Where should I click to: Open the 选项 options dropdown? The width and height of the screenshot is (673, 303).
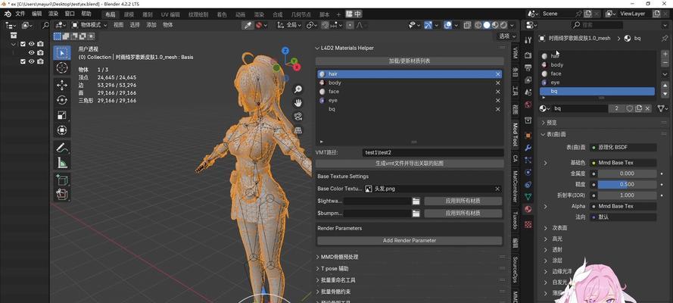[x=507, y=36]
